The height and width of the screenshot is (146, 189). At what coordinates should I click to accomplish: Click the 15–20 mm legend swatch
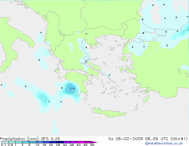46,142
